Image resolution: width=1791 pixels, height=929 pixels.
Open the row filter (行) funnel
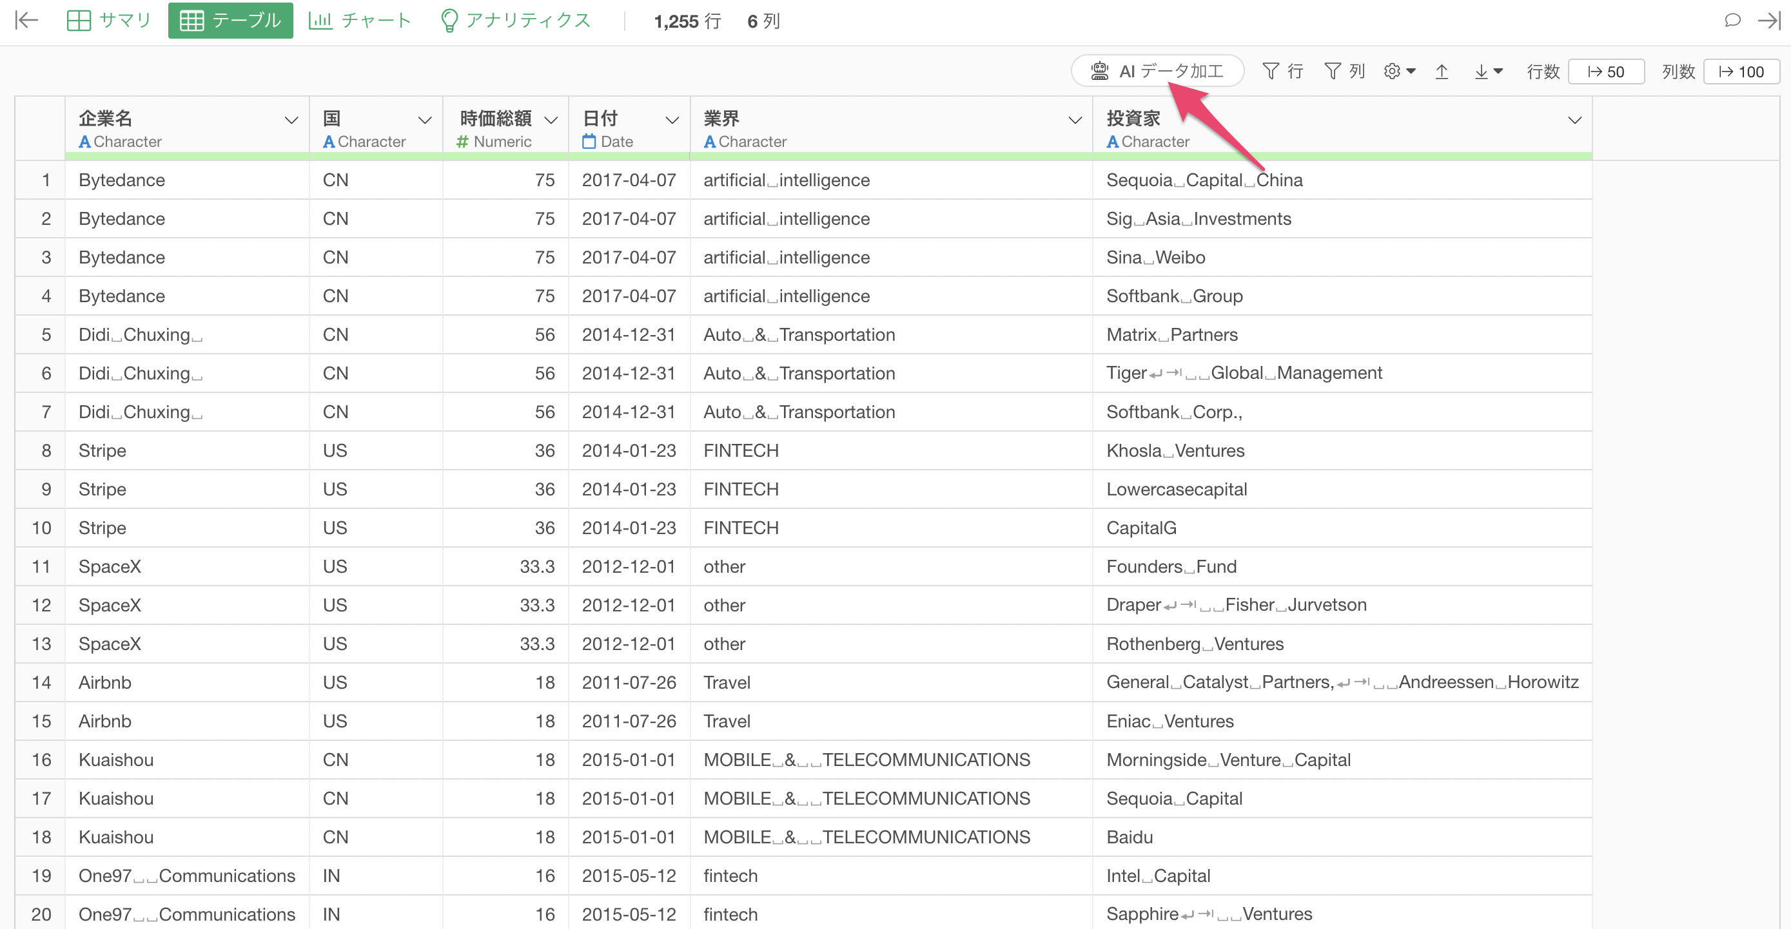point(1282,71)
